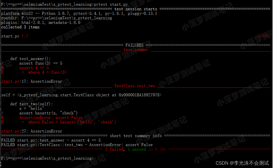The width and height of the screenshot is (273, 168).
Task: Click the 'assert func(3) == 5' code line
Action: point(41,63)
